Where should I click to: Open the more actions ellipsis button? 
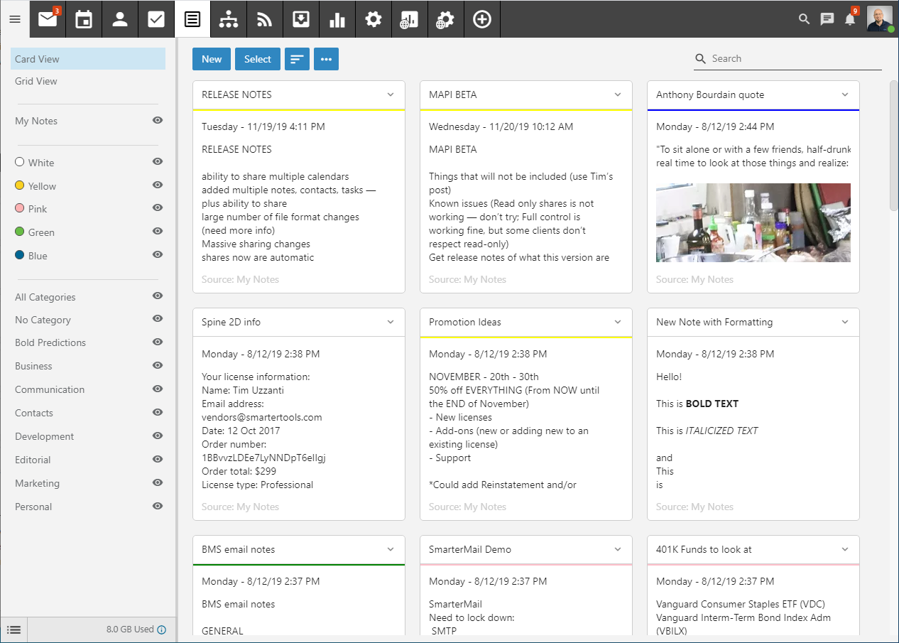point(326,58)
